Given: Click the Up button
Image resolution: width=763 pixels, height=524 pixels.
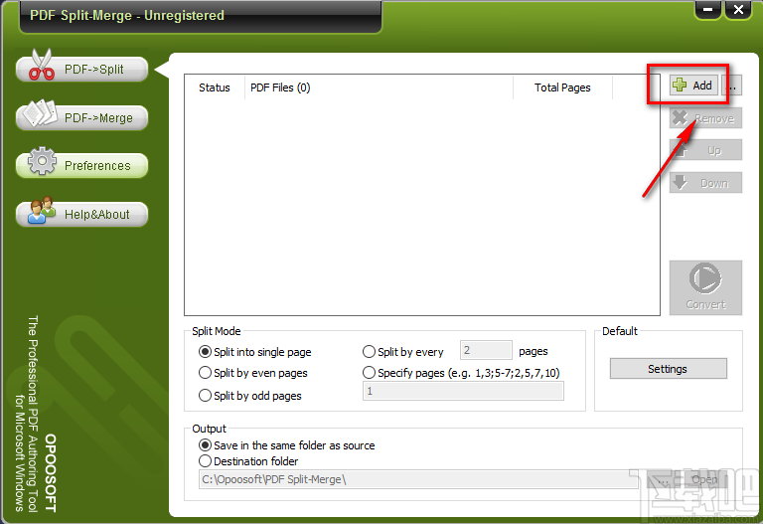Looking at the screenshot, I should 705,150.
